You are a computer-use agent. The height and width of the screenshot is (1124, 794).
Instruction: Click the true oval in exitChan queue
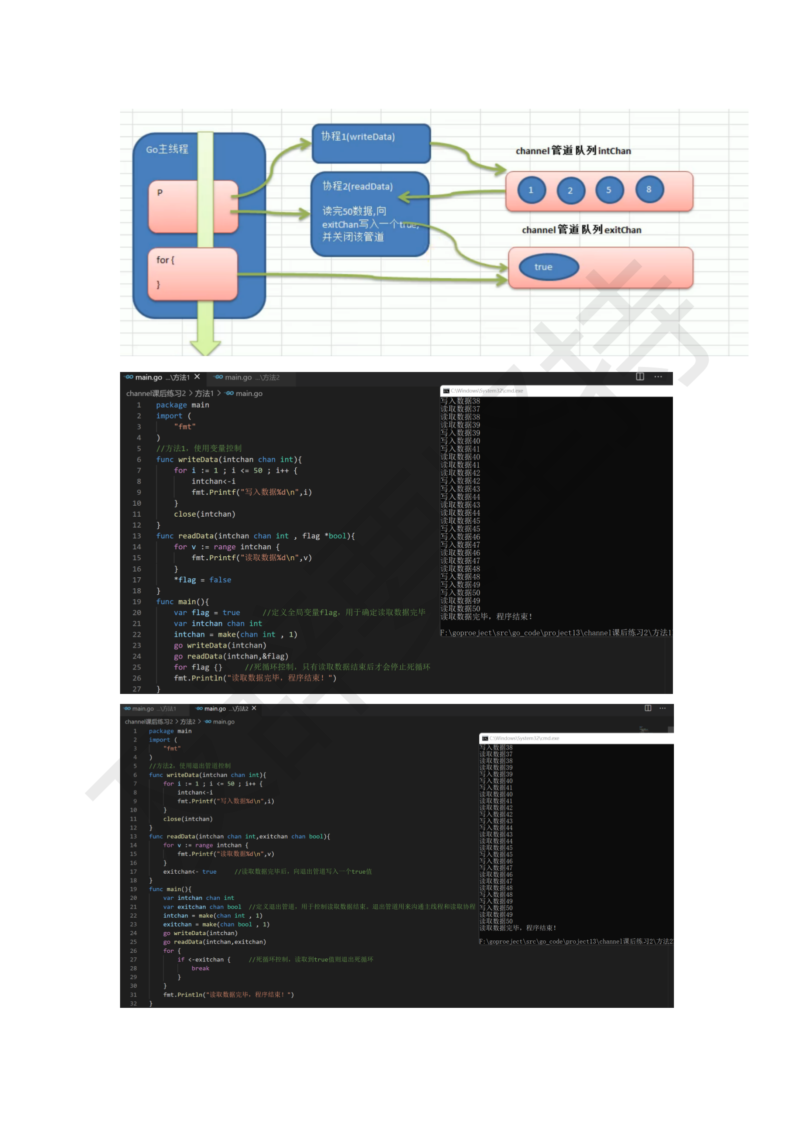pos(548,267)
